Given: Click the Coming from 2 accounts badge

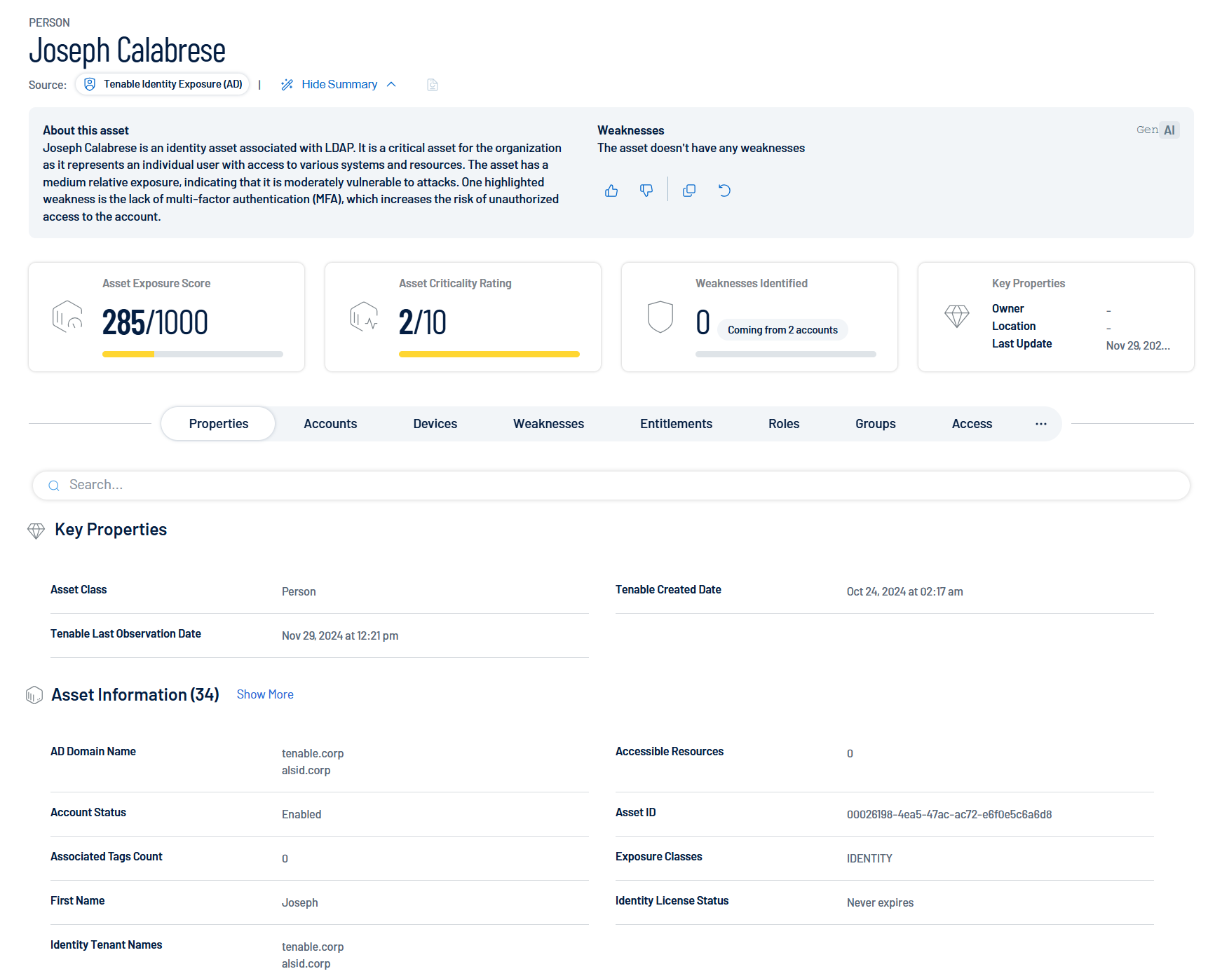Looking at the screenshot, I should coord(782,330).
